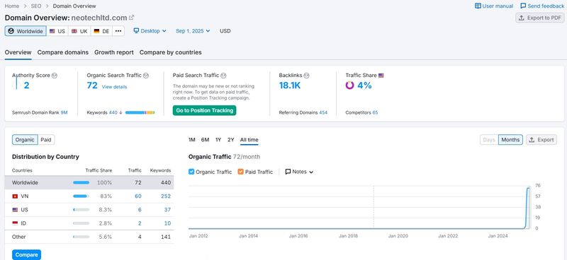Select the Months granularity toggle

[x=510, y=140]
